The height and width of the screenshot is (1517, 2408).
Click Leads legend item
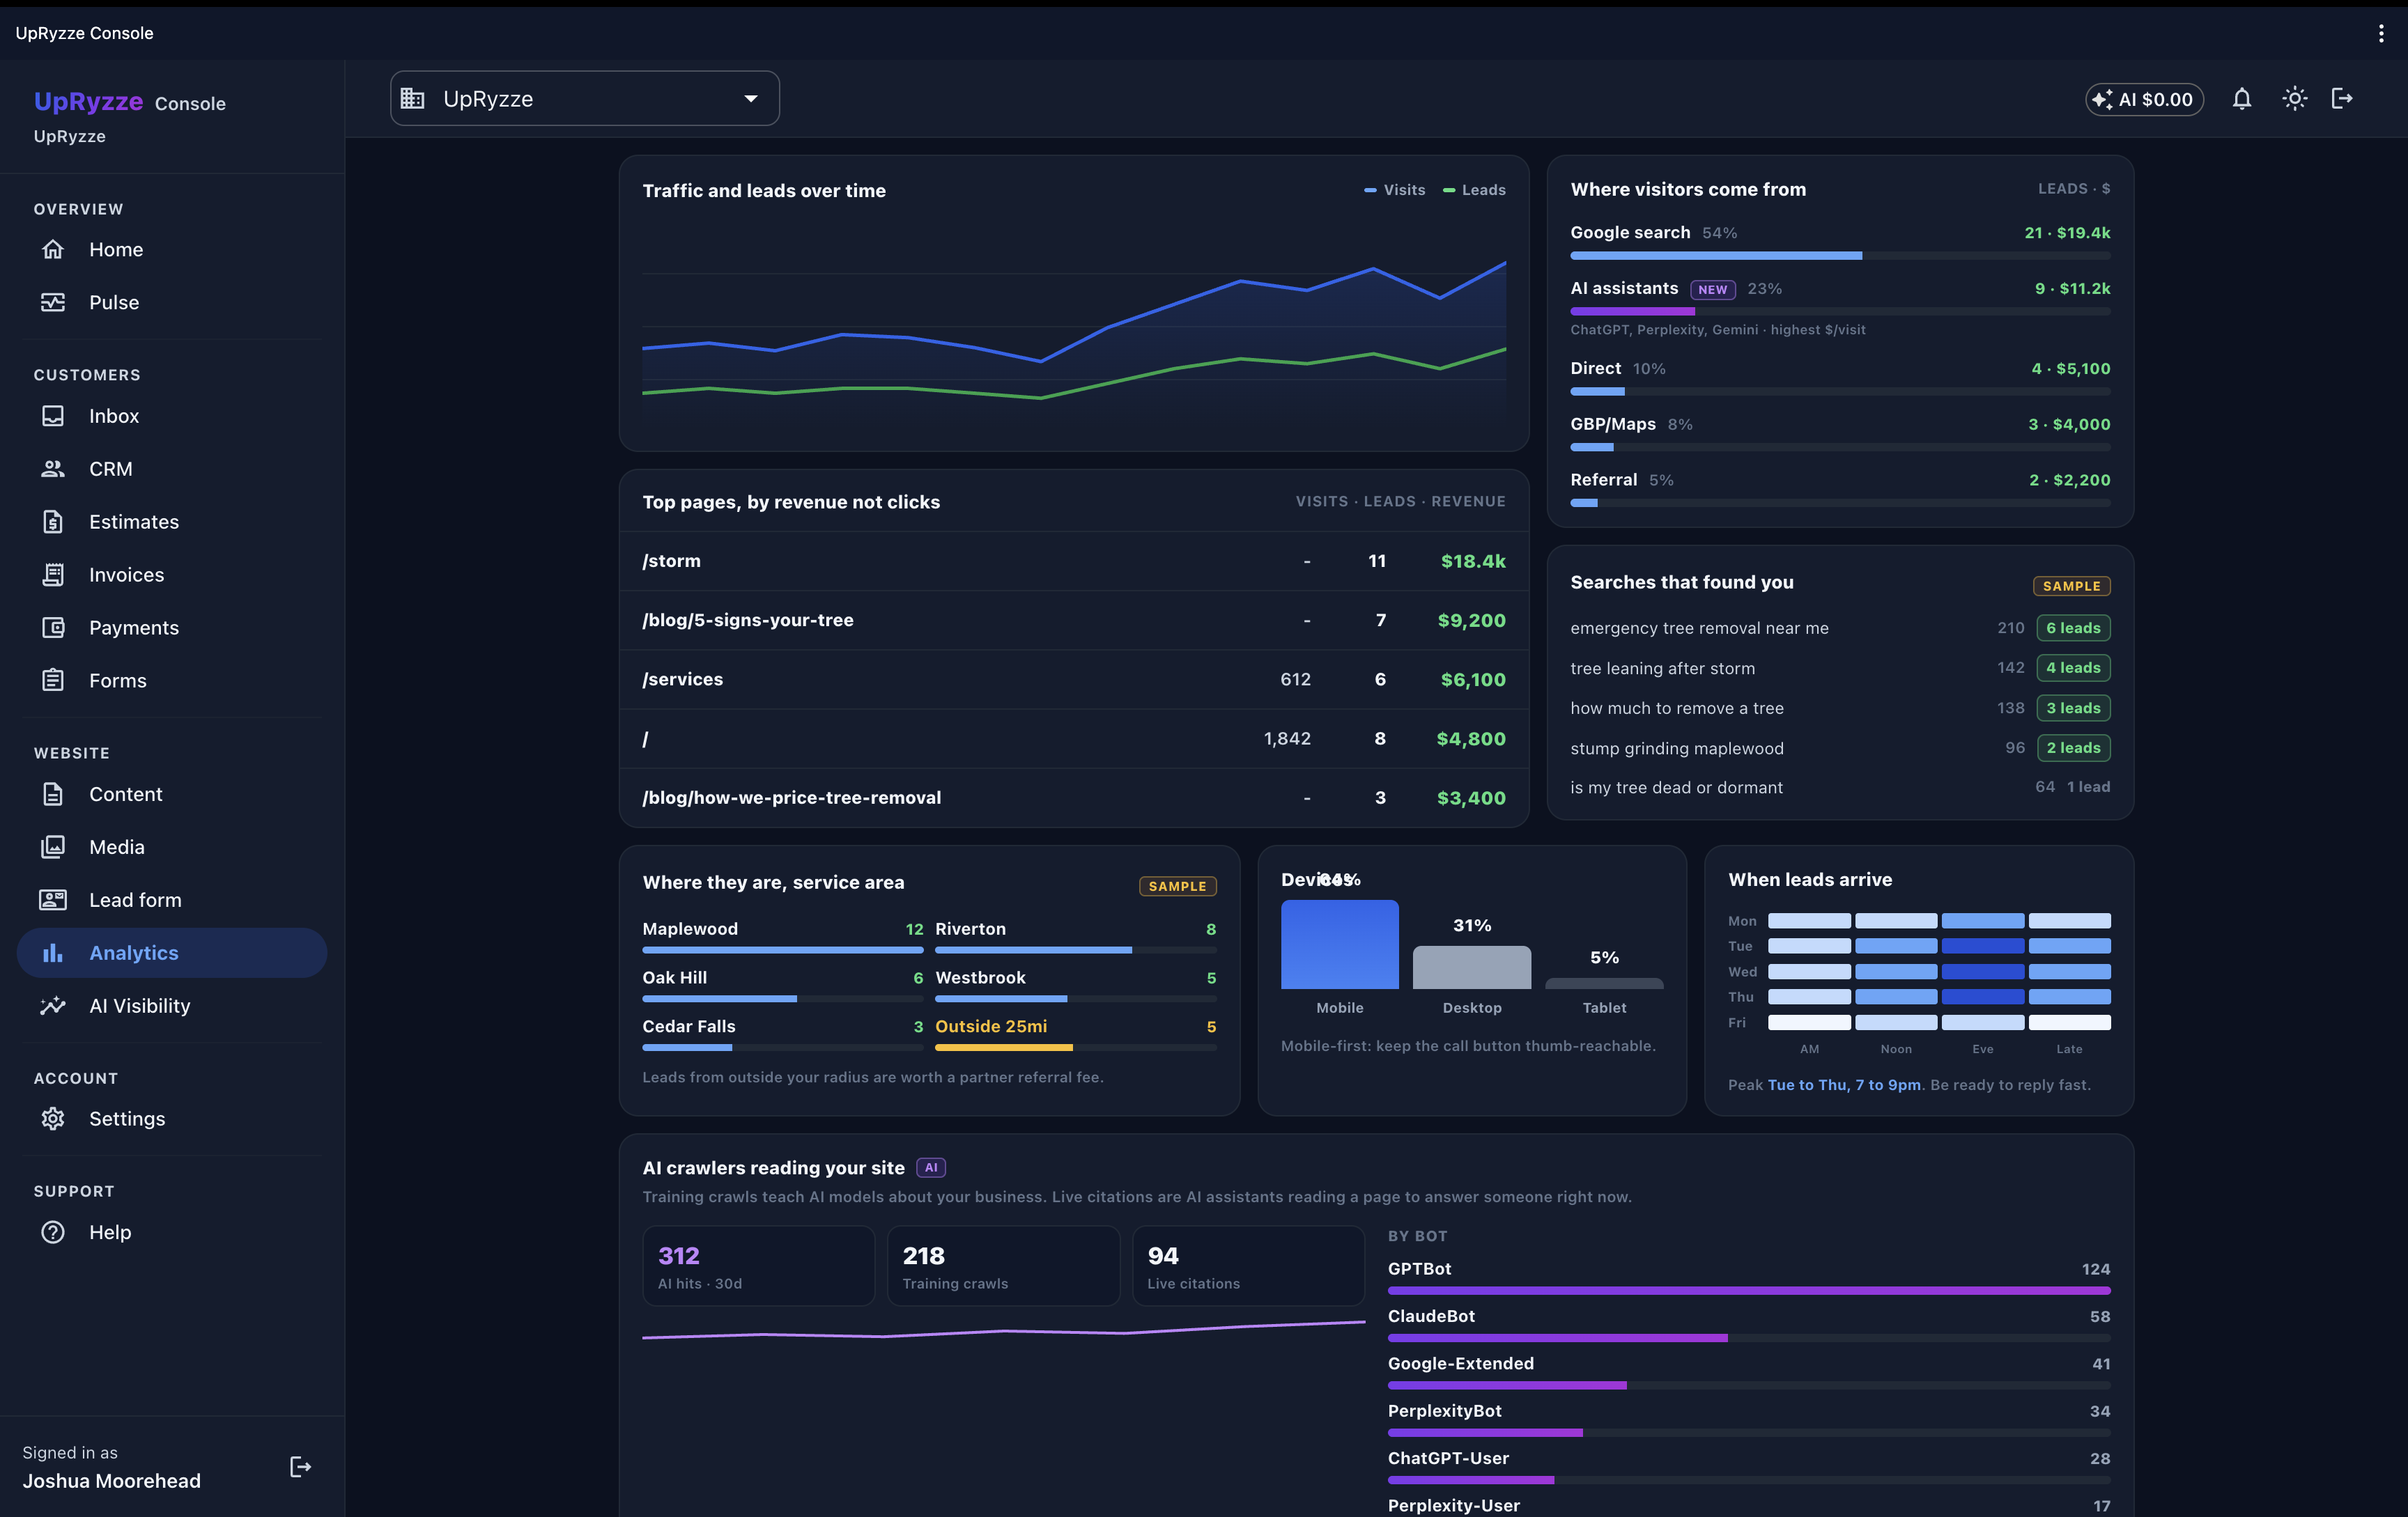click(x=1474, y=190)
